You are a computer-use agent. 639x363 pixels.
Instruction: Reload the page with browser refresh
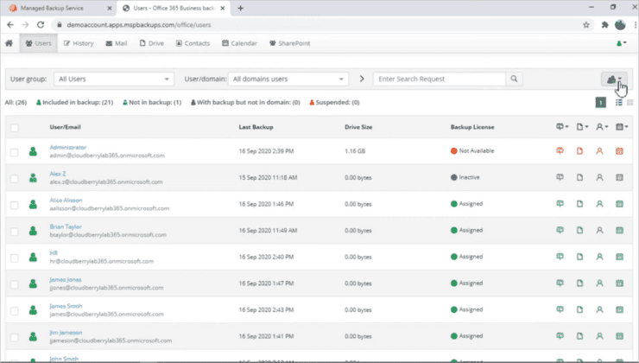tap(41, 25)
